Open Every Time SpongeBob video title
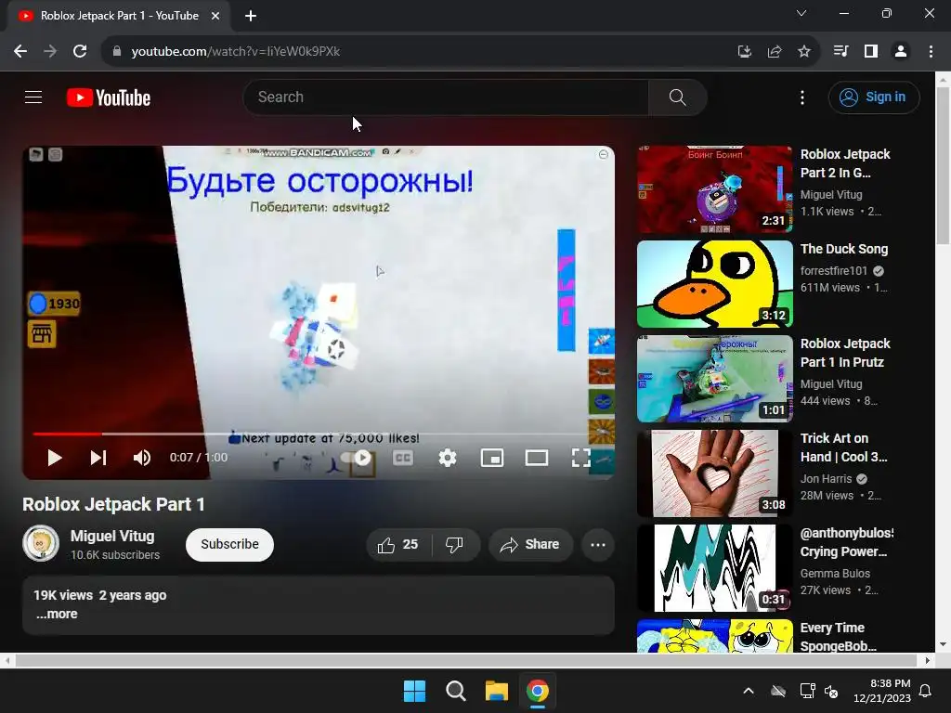The image size is (951, 713). tap(839, 637)
